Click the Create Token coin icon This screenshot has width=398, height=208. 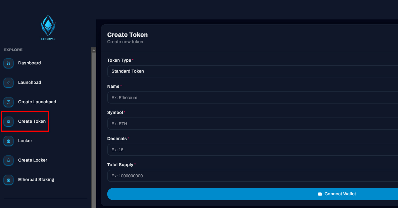tap(9, 121)
